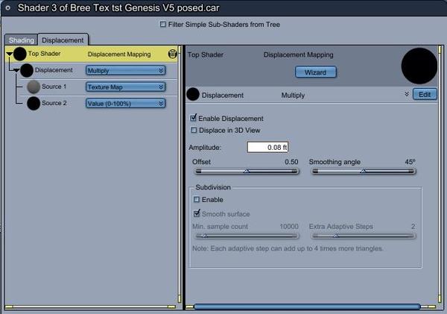Click the Edit button
Viewport: 447px width, 314px height.
425,95
